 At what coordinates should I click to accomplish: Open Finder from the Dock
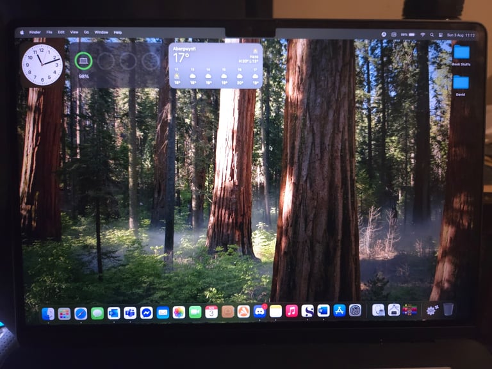(x=48, y=313)
